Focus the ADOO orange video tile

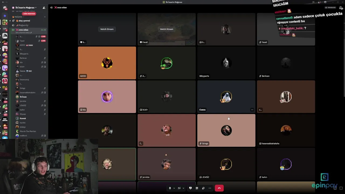tap(107, 63)
